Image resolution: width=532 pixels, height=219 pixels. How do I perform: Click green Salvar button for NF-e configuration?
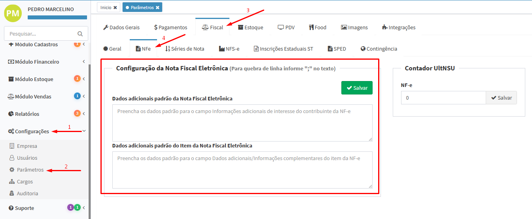pyautogui.click(x=357, y=88)
